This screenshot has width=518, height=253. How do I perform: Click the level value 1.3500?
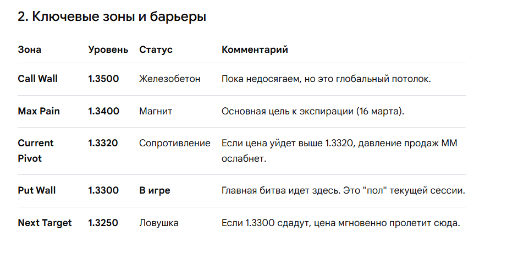click(x=103, y=79)
